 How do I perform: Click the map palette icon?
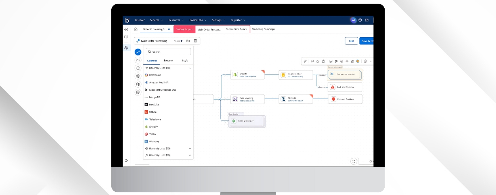[x=138, y=84]
